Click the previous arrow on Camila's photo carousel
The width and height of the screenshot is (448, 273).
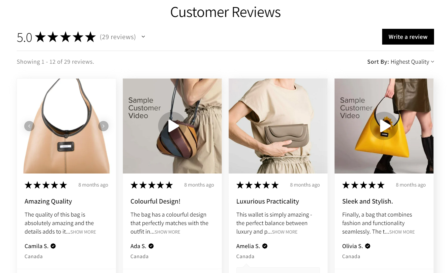[29, 126]
